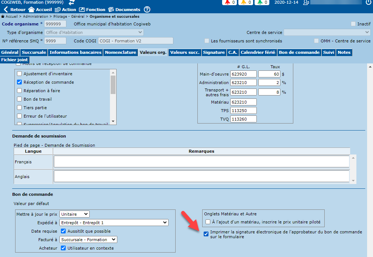Check the Ajustement d'inventaire checkbox
The height and width of the screenshot is (257, 373).
pyautogui.click(x=20, y=74)
